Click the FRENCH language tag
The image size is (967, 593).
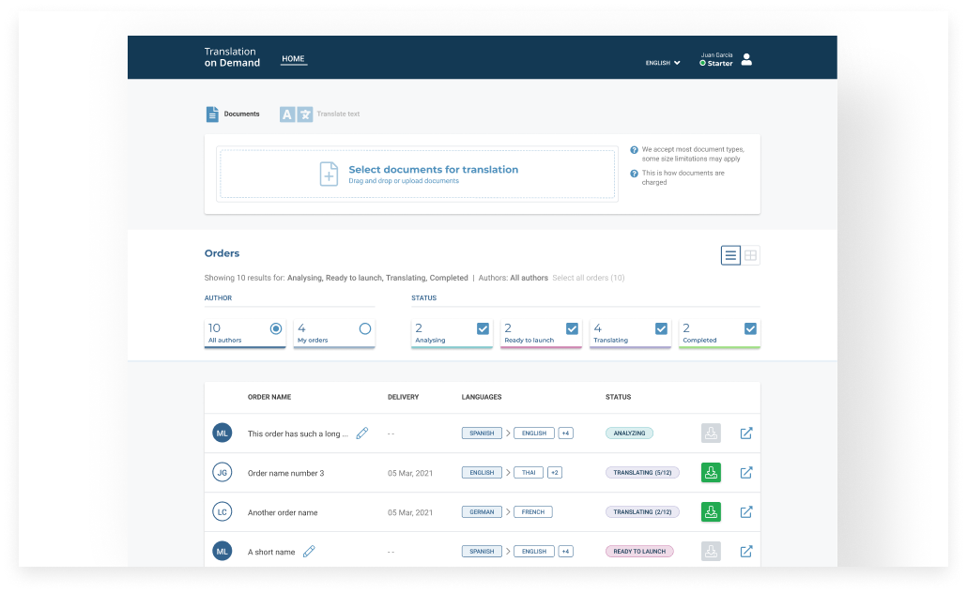(x=533, y=512)
